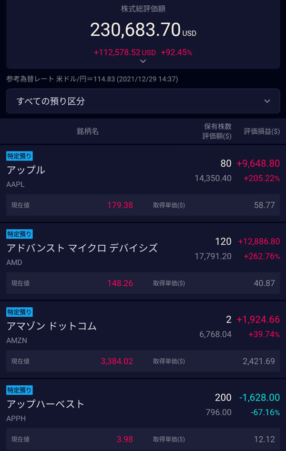286x451 pixels.
Task: Click AAPL current price 179.38
Action: coord(120,205)
